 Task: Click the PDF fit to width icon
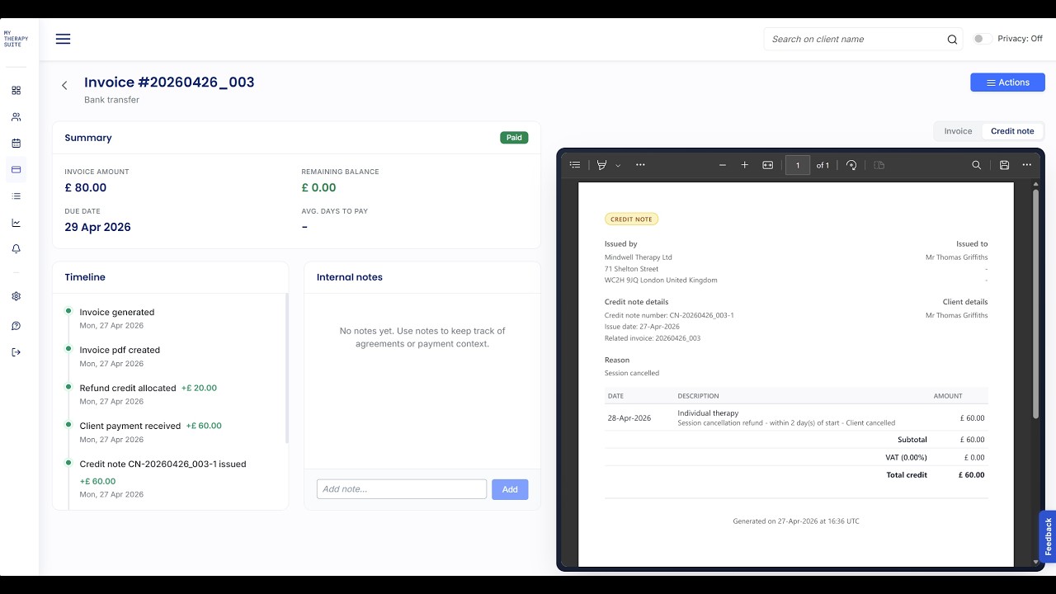[768, 165]
